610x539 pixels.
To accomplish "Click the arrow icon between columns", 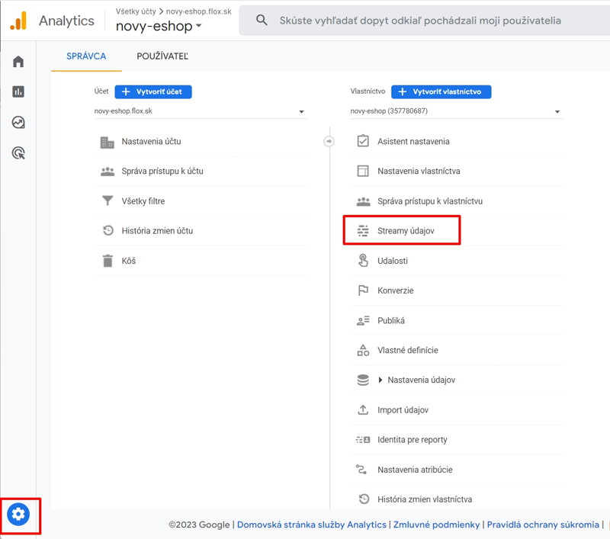I will click(x=329, y=141).
